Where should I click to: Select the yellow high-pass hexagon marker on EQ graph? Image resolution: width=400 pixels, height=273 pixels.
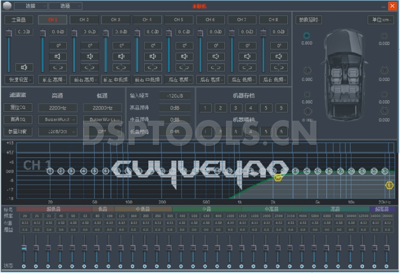pyautogui.click(x=278, y=177)
